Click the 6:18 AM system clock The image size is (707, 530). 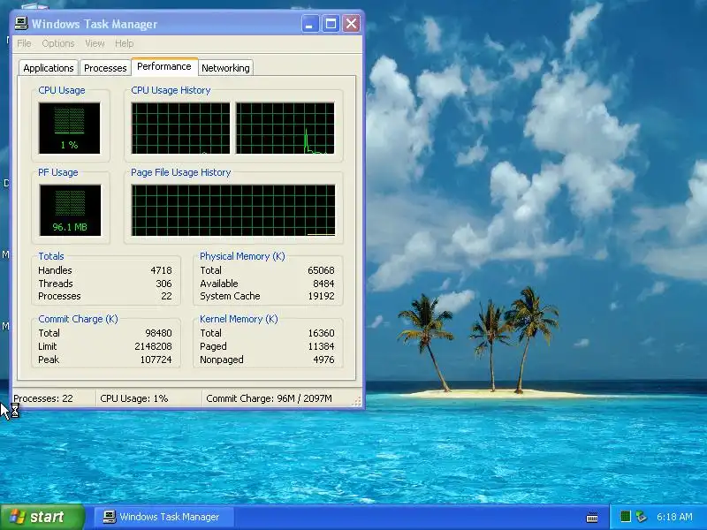point(674,517)
